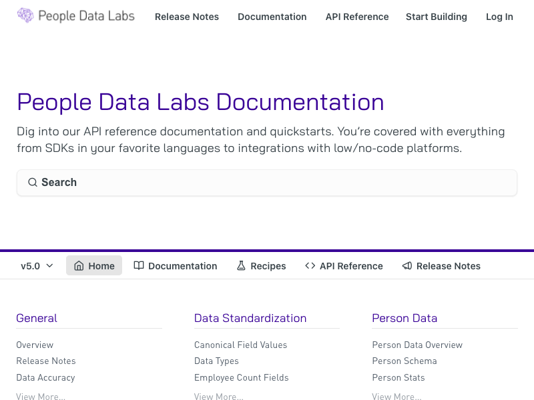Open Documentation in the top navigation
This screenshot has height=400, width=534.
[x=272, y=17]
